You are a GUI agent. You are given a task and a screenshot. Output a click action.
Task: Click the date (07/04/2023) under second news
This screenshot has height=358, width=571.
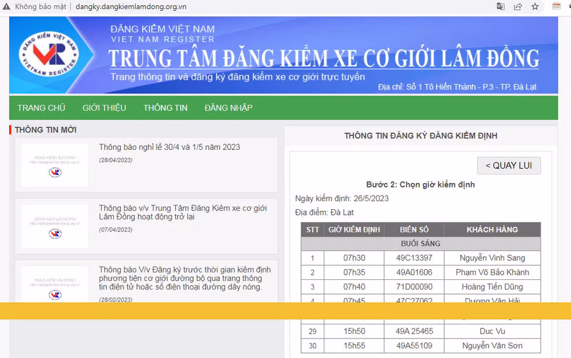(x=116, y=230)
